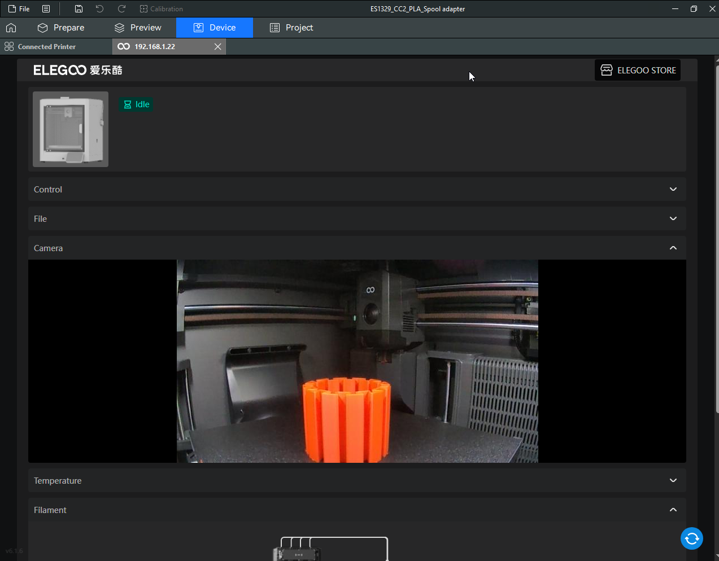This screenshot has width=719, height=561.
Task: Switch to the Preview tab
Action: point(138,28)
